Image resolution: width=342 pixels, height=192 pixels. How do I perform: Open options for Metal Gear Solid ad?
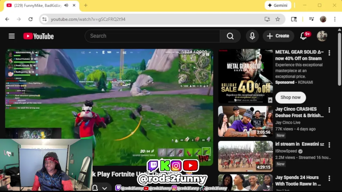329,53
